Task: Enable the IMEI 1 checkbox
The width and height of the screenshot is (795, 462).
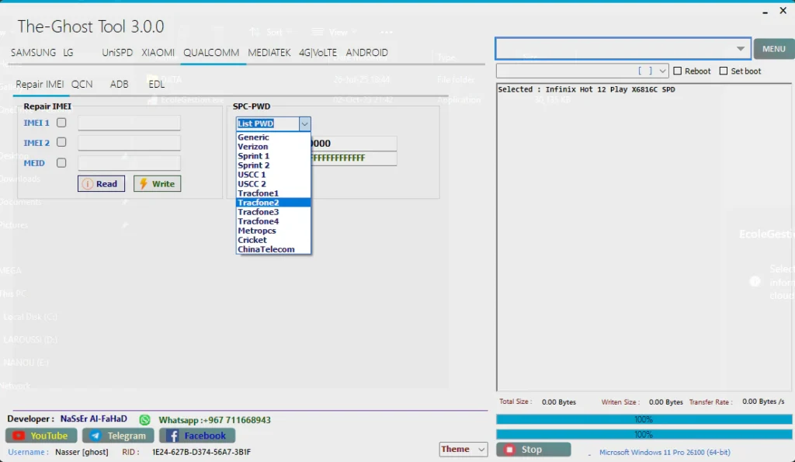Action: 61,123
